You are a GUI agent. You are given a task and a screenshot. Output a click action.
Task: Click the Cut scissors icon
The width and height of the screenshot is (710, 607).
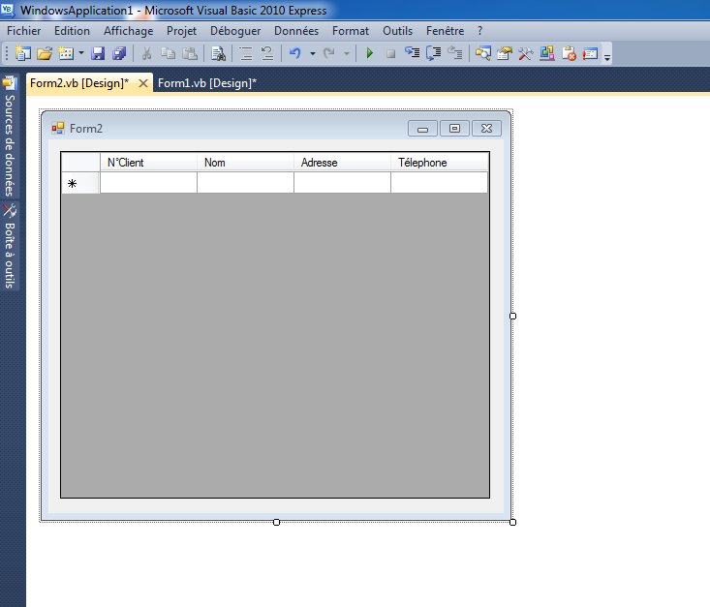click(x=146, y=53)
